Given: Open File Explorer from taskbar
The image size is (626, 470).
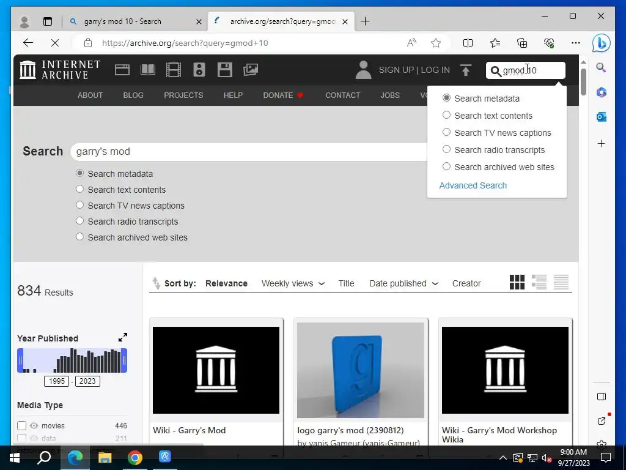Looking at the screenshot, I should pos(105,458).
